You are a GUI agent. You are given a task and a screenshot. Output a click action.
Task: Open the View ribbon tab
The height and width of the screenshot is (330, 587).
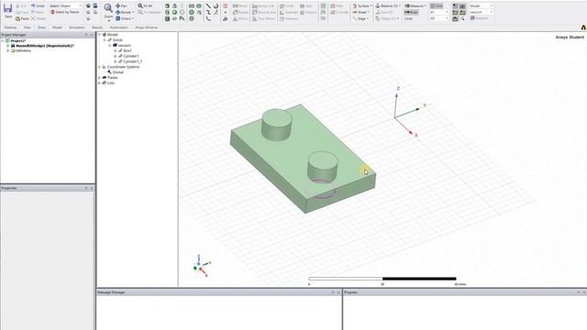(28, 27)
